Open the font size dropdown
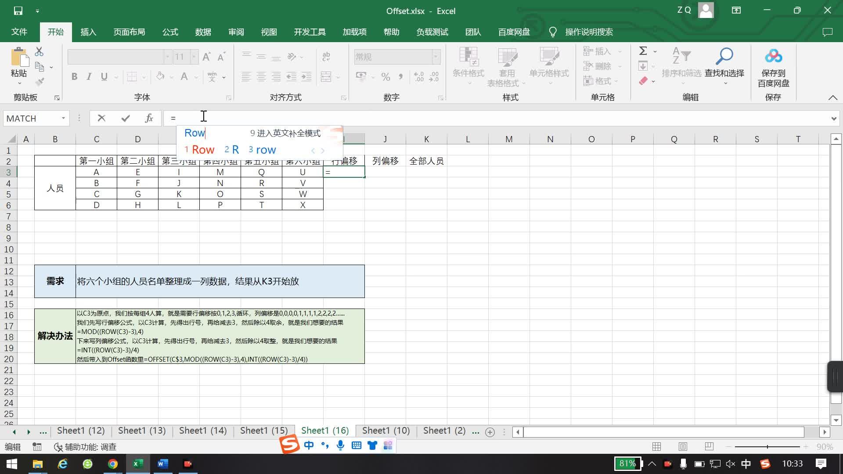The width and height of the screenshot is (843, 474). (x=194, y=57)
